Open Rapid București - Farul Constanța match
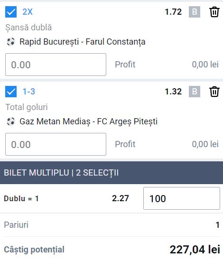 coord(83,42)
